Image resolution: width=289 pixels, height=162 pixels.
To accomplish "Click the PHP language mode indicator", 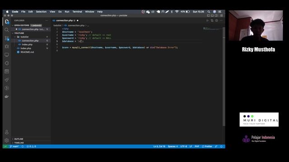I will pos(197,146).
